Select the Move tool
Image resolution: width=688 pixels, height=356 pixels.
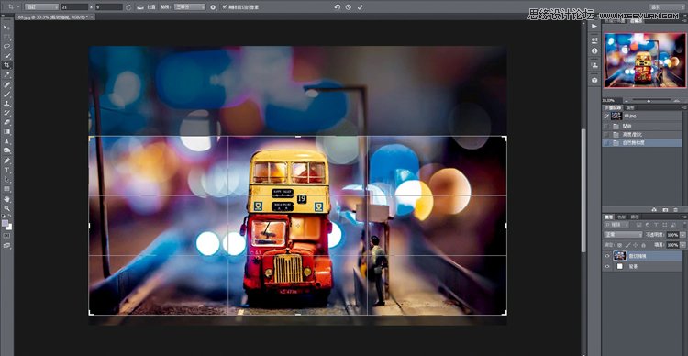(7, 28)
